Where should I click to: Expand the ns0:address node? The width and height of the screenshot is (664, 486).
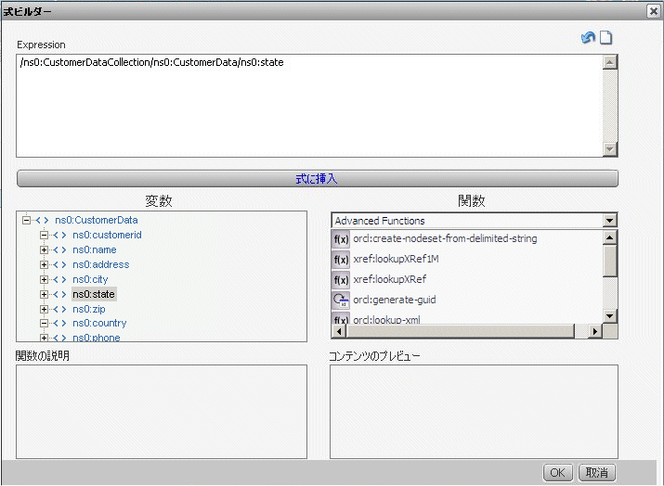[x=44, y=264]
